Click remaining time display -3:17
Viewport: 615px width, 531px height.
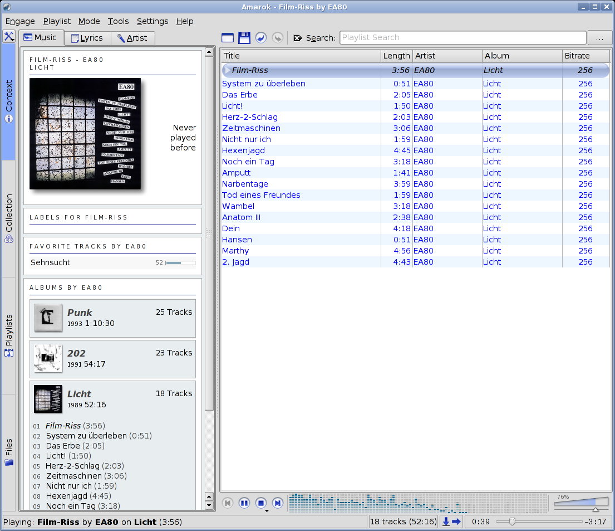[x=596, y=522]
